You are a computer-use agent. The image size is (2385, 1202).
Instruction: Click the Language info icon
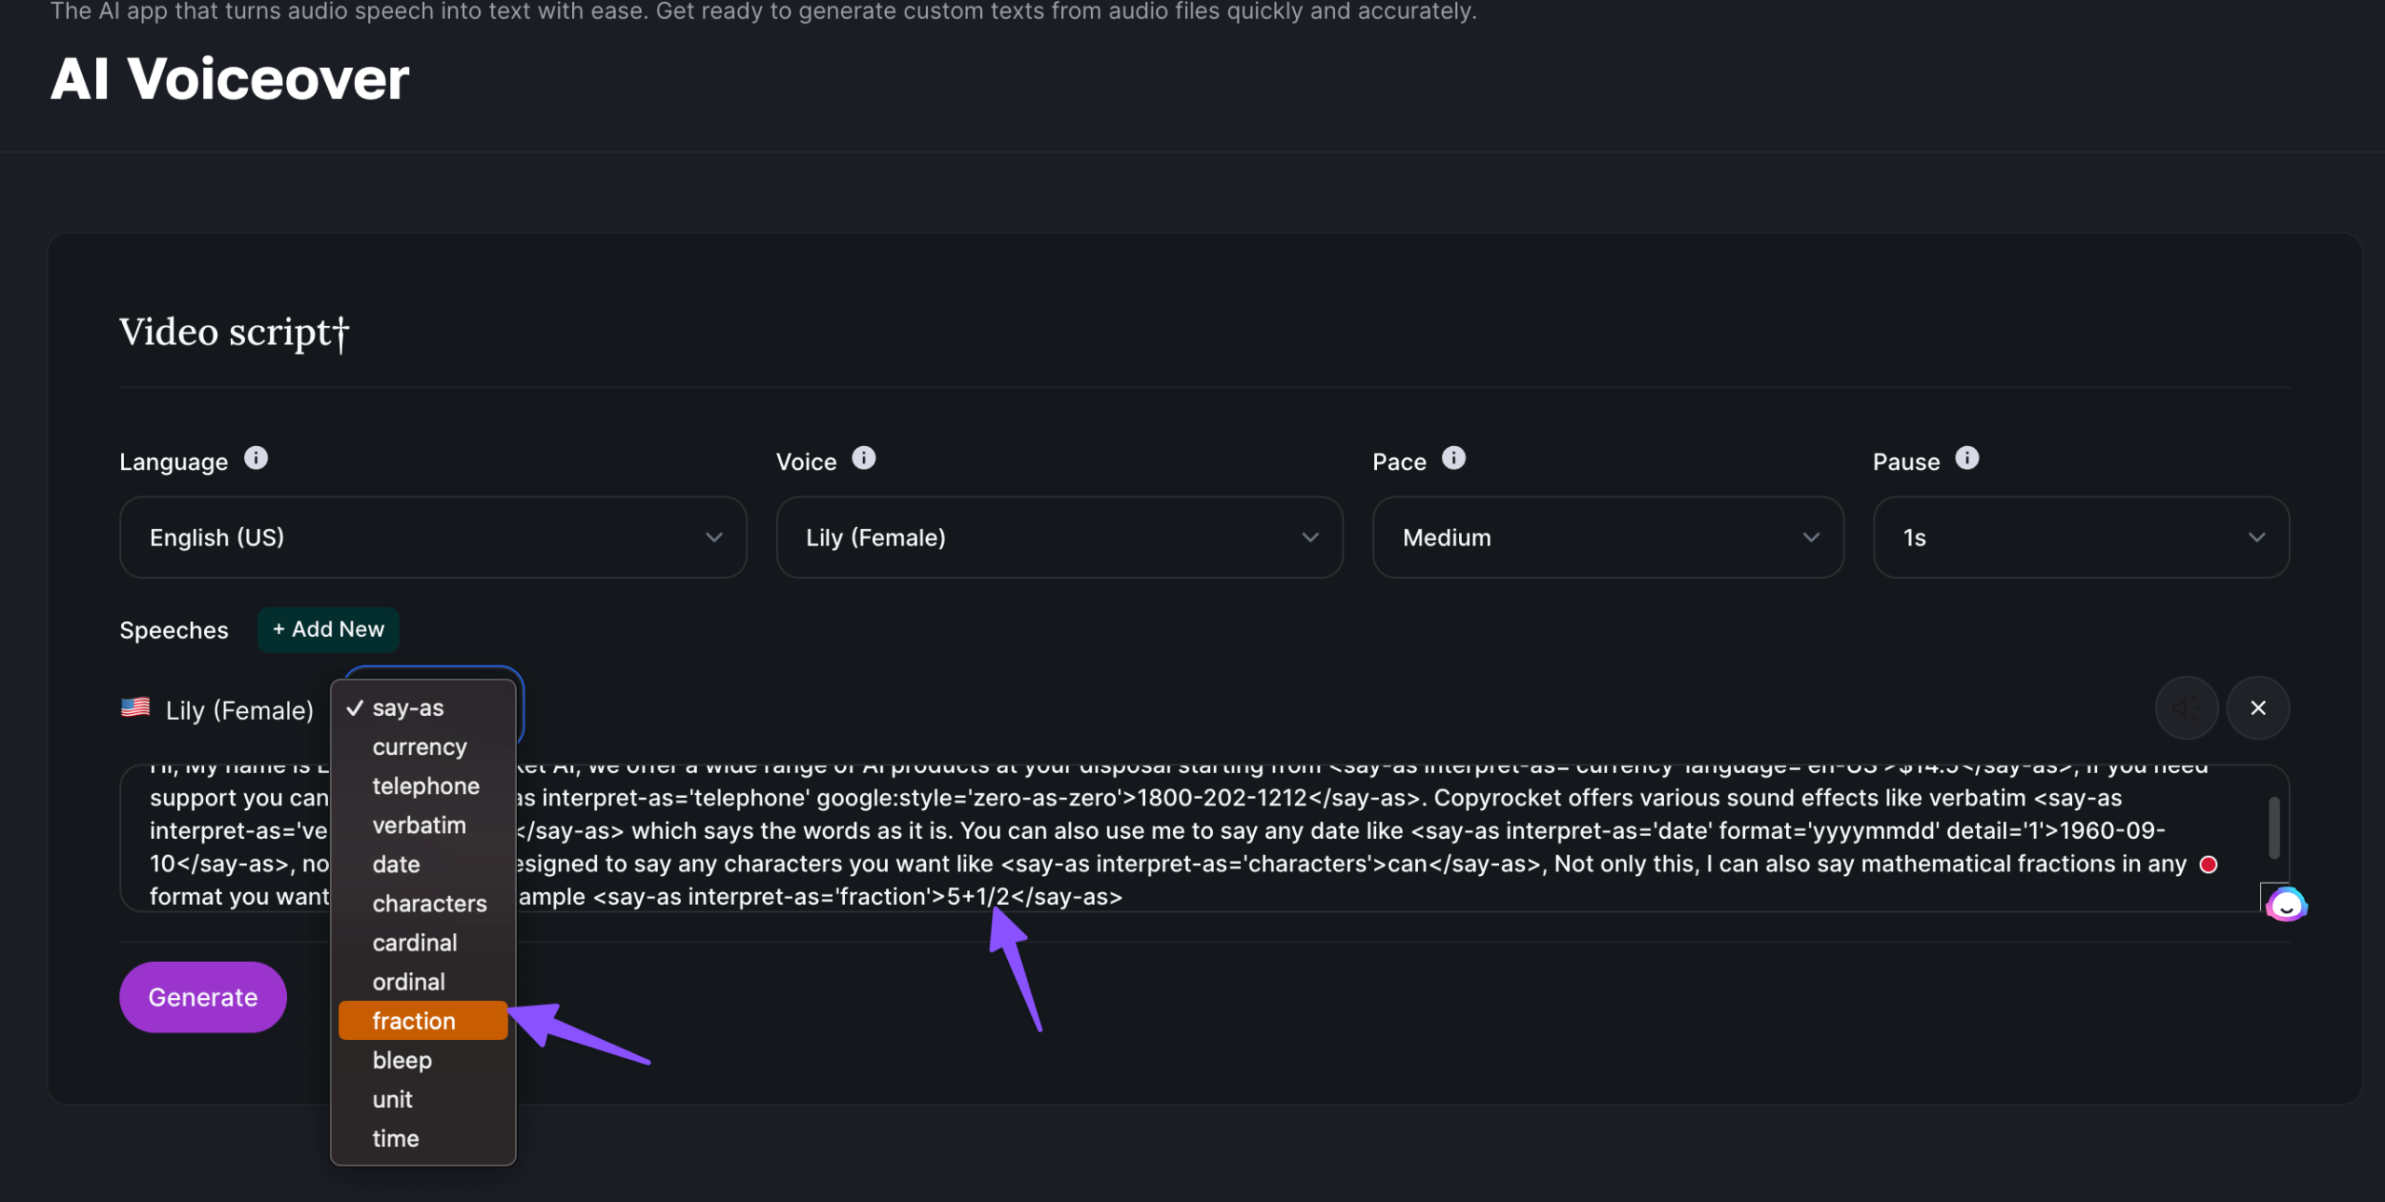coord(255,458)
